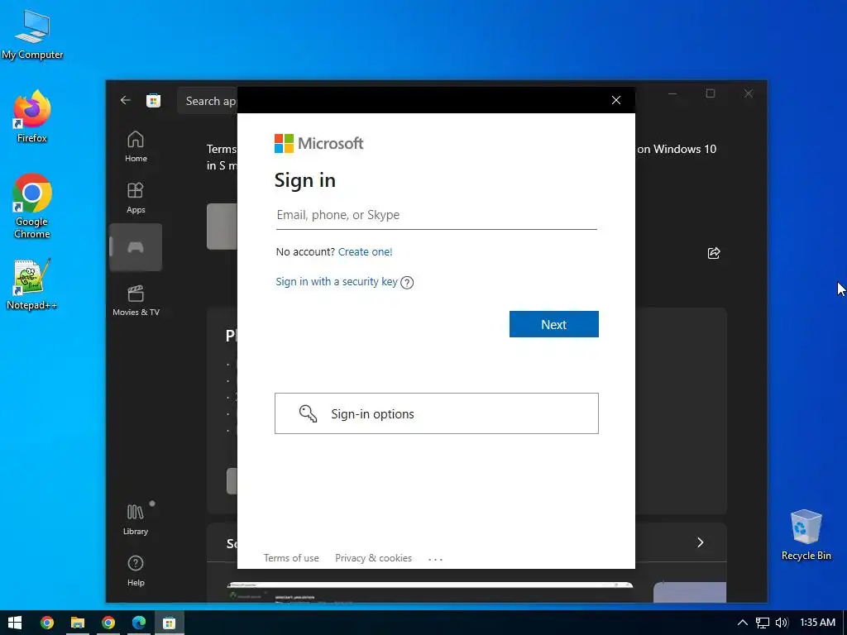Click the 1:35 AM clock
Viewport: 847px width, 635px height.
(x=817, y=623)
